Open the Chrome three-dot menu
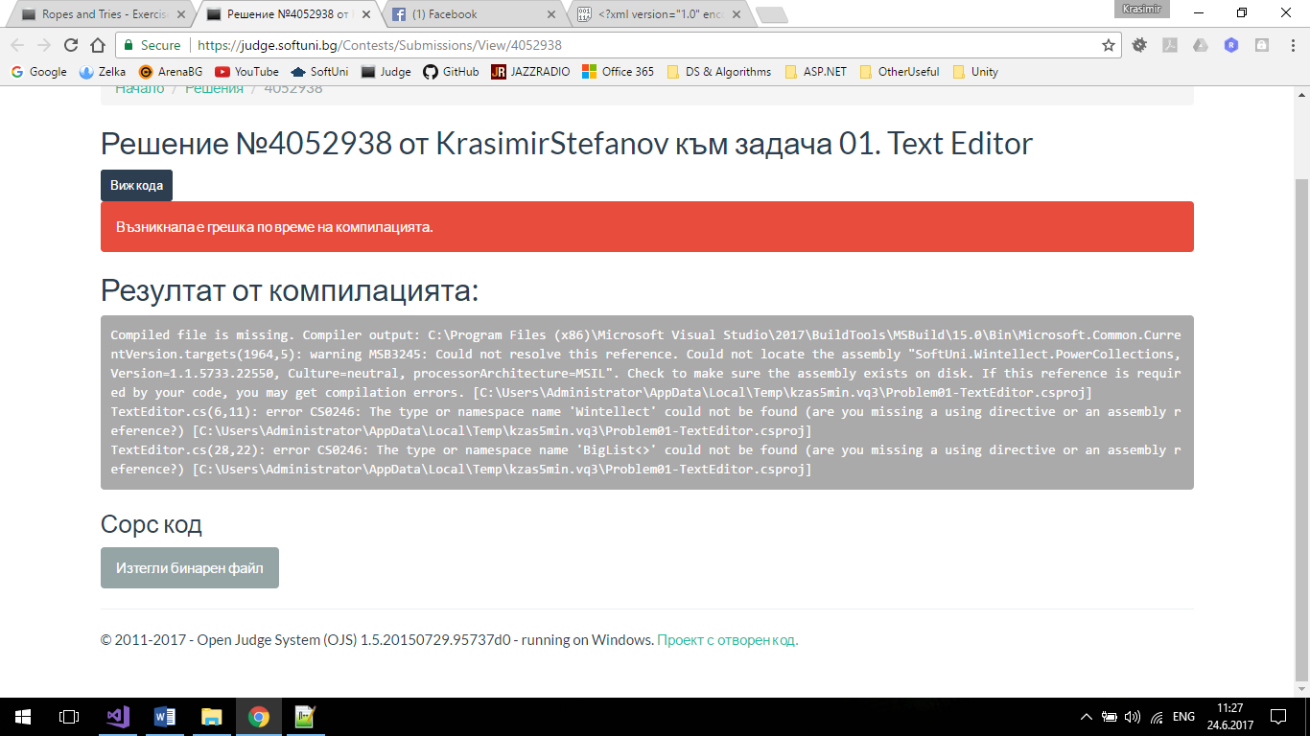1310x736 pixels. pos(1291,45)
